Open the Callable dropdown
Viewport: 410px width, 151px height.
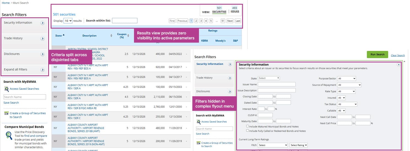tap(341, 111)
